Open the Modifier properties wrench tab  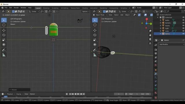tap(156, 74)
